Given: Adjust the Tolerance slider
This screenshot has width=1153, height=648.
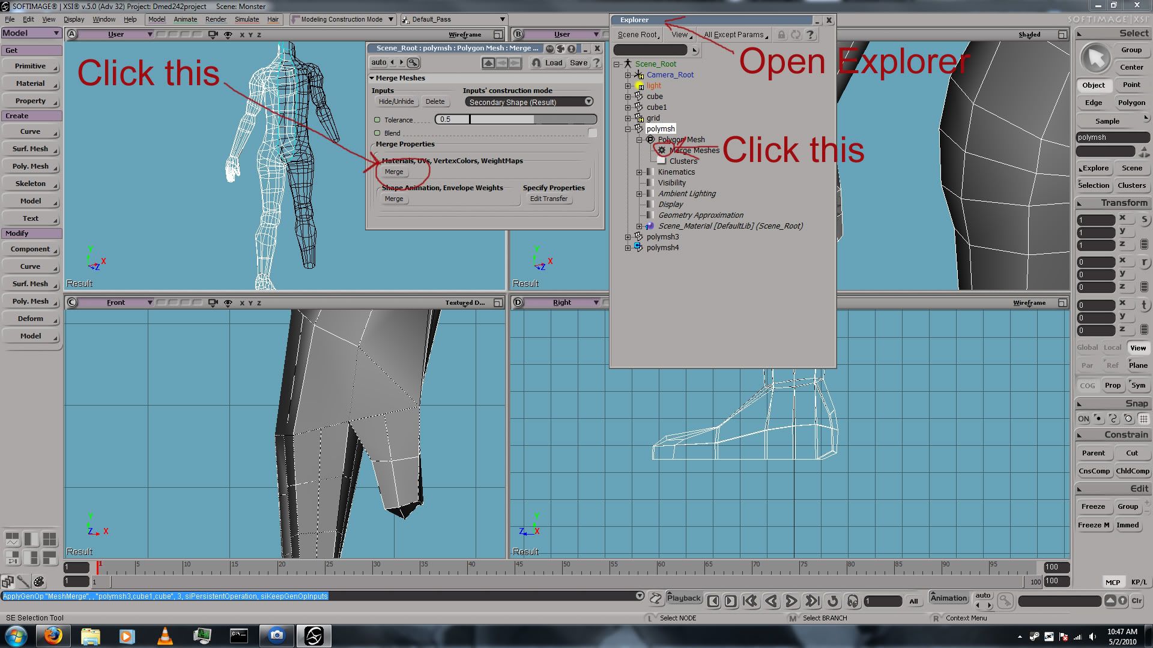Looking at the screenshot, I should point(516,119).
